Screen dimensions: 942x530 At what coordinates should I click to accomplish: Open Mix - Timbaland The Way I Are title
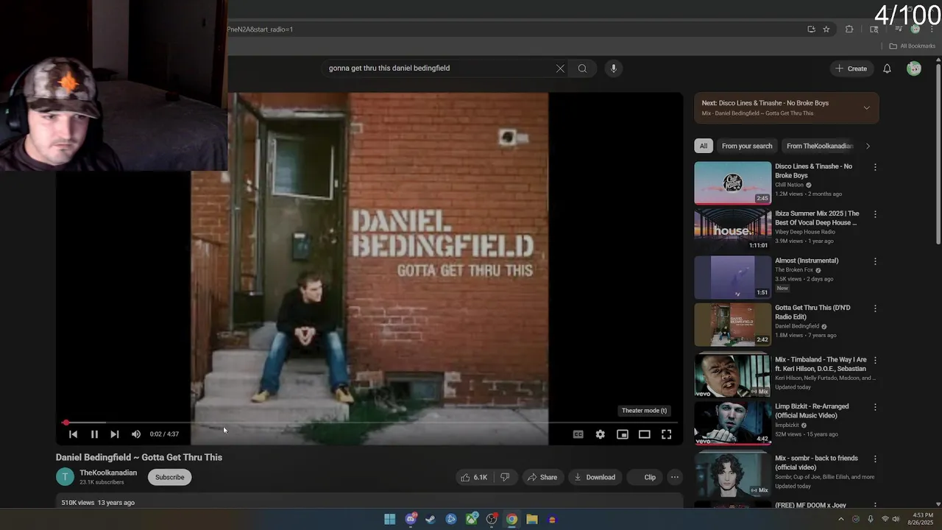click(x=821, y=364)
